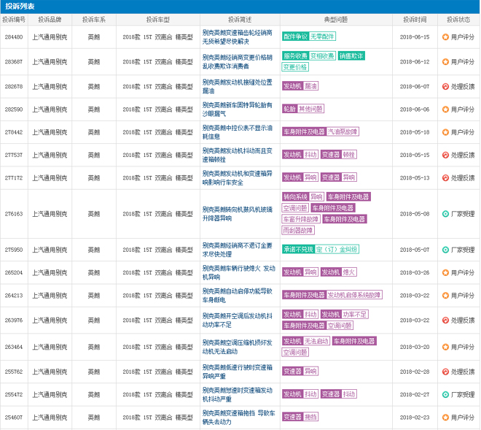The width and height of the screenshot is (481, 430).
Task: Click the 汽油泵故障 tag
Action: click(343, 132)
